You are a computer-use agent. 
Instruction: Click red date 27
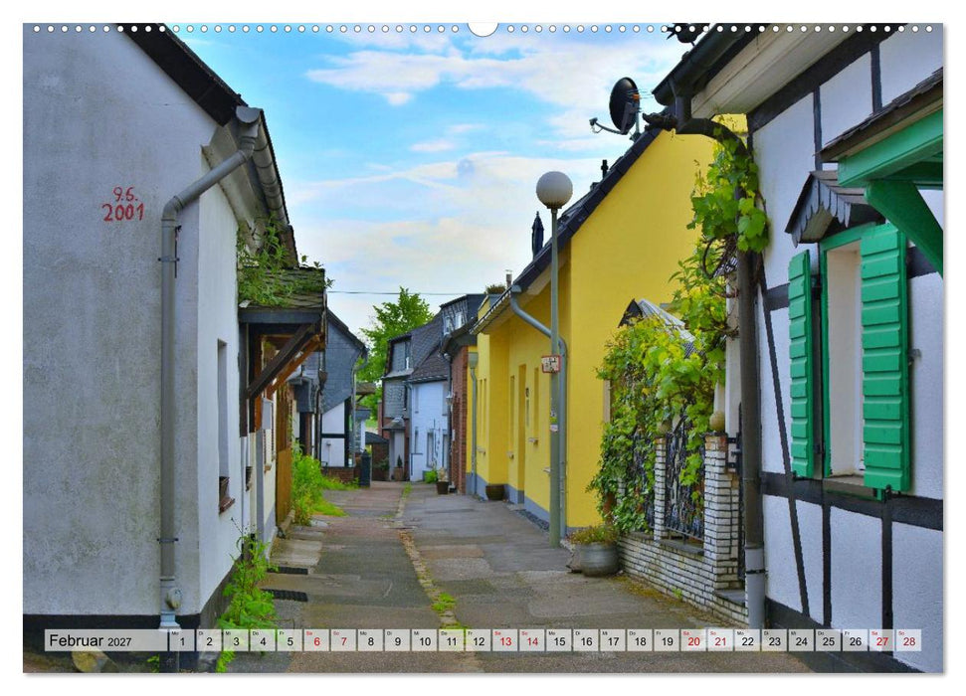click(x=882, y=640)
